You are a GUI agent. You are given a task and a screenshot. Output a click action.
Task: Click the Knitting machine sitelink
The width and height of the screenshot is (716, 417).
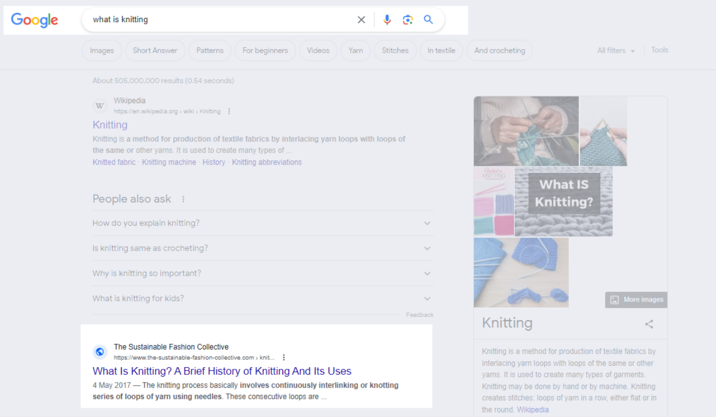click(169, 162)
